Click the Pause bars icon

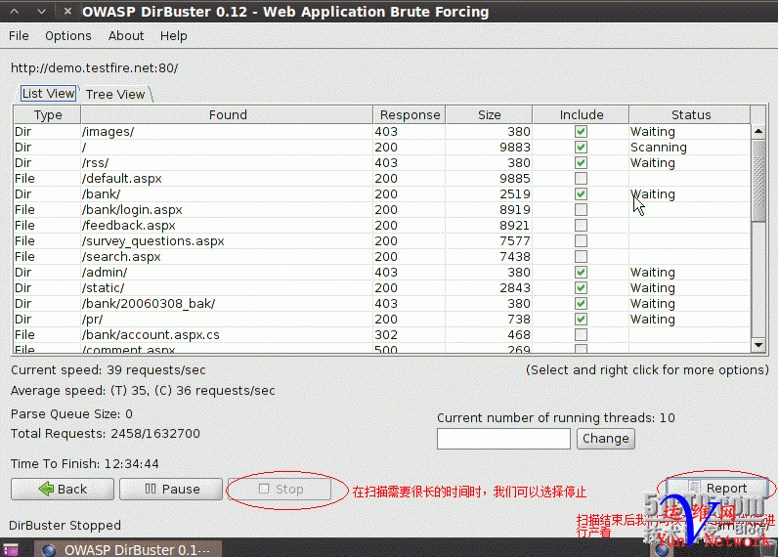click(x=151, y=489)
